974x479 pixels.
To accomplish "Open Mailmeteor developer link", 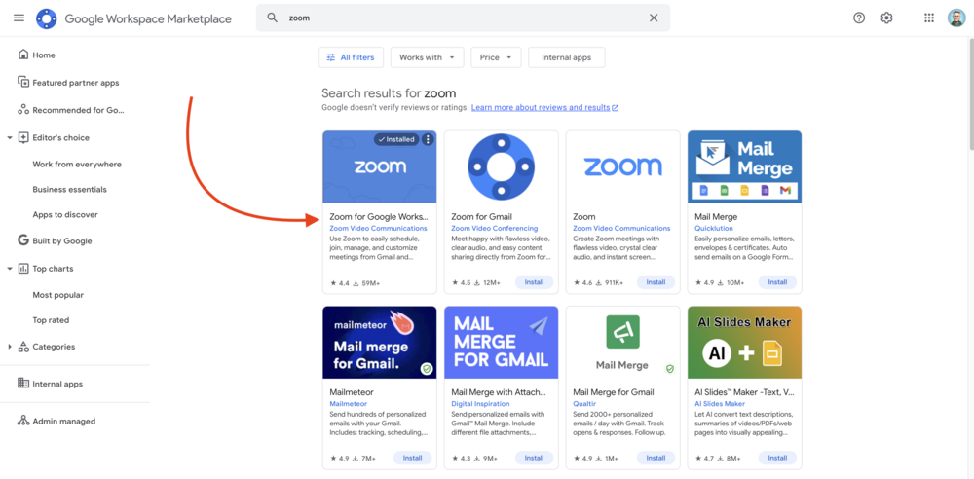I will (x=348, y=404).
